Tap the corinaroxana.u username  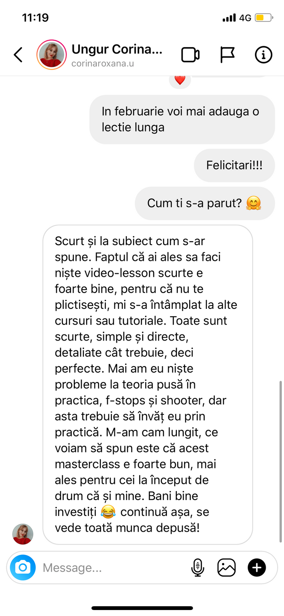[103, 63]
